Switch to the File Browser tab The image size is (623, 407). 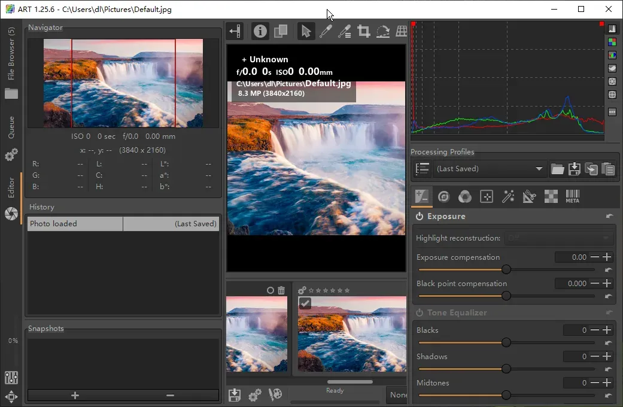[x=11, y=54]
